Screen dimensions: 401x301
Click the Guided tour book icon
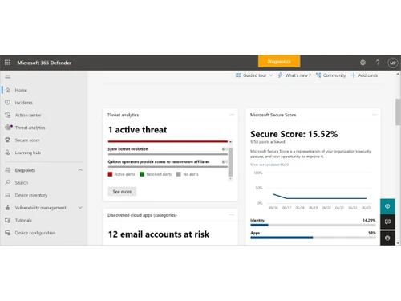pyautogui.click(x=238, y=75)
